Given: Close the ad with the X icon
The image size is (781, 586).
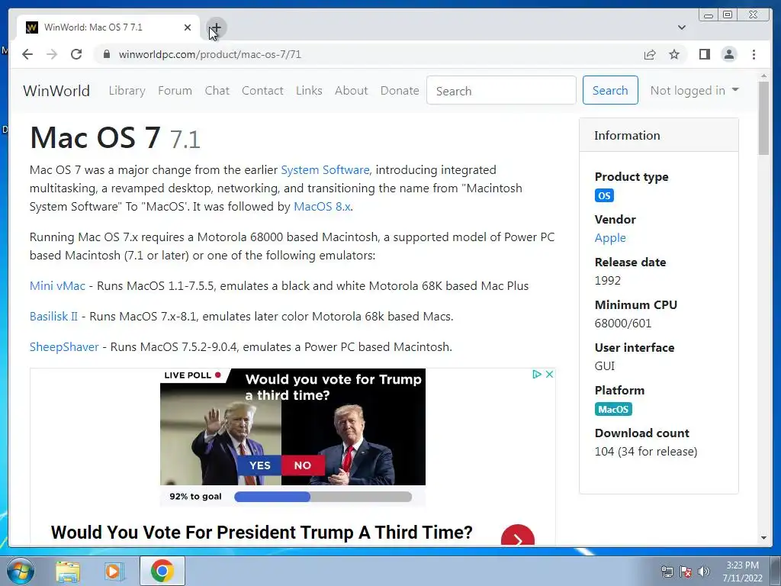Looking at the screenshot, I should (549, 374).
